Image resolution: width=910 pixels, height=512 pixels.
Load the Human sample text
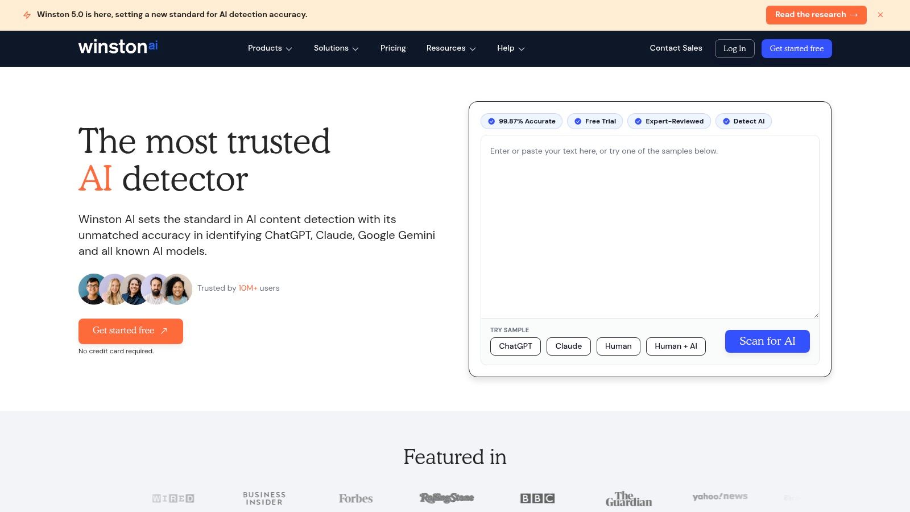(618, 346)
